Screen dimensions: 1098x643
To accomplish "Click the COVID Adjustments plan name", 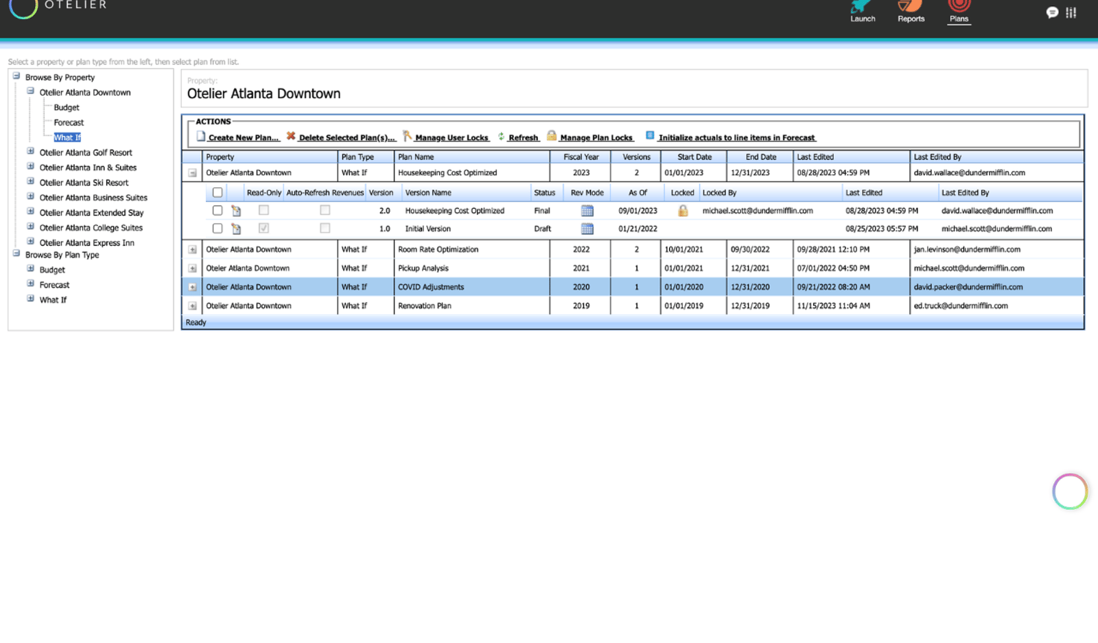I will point(431,287).
